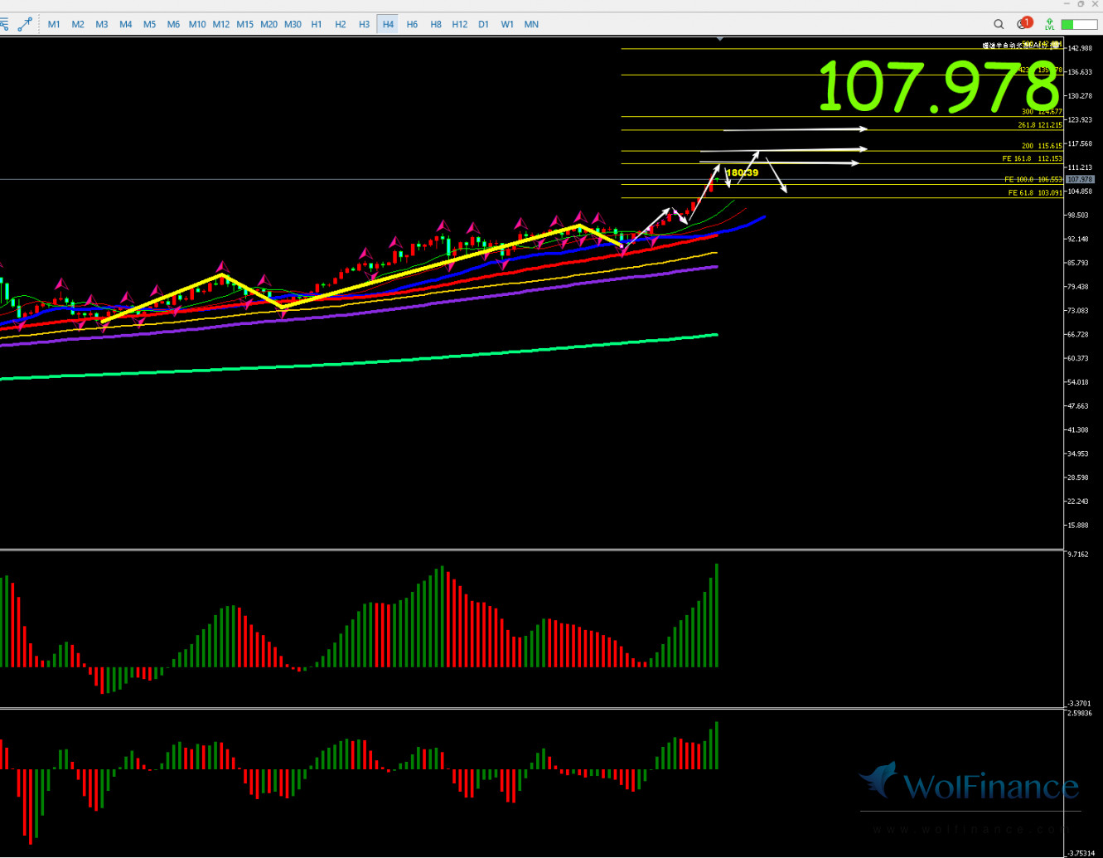Click the H12 timeframe button
This screenshot has height=858, width=1103.
(x=460, y=24)
